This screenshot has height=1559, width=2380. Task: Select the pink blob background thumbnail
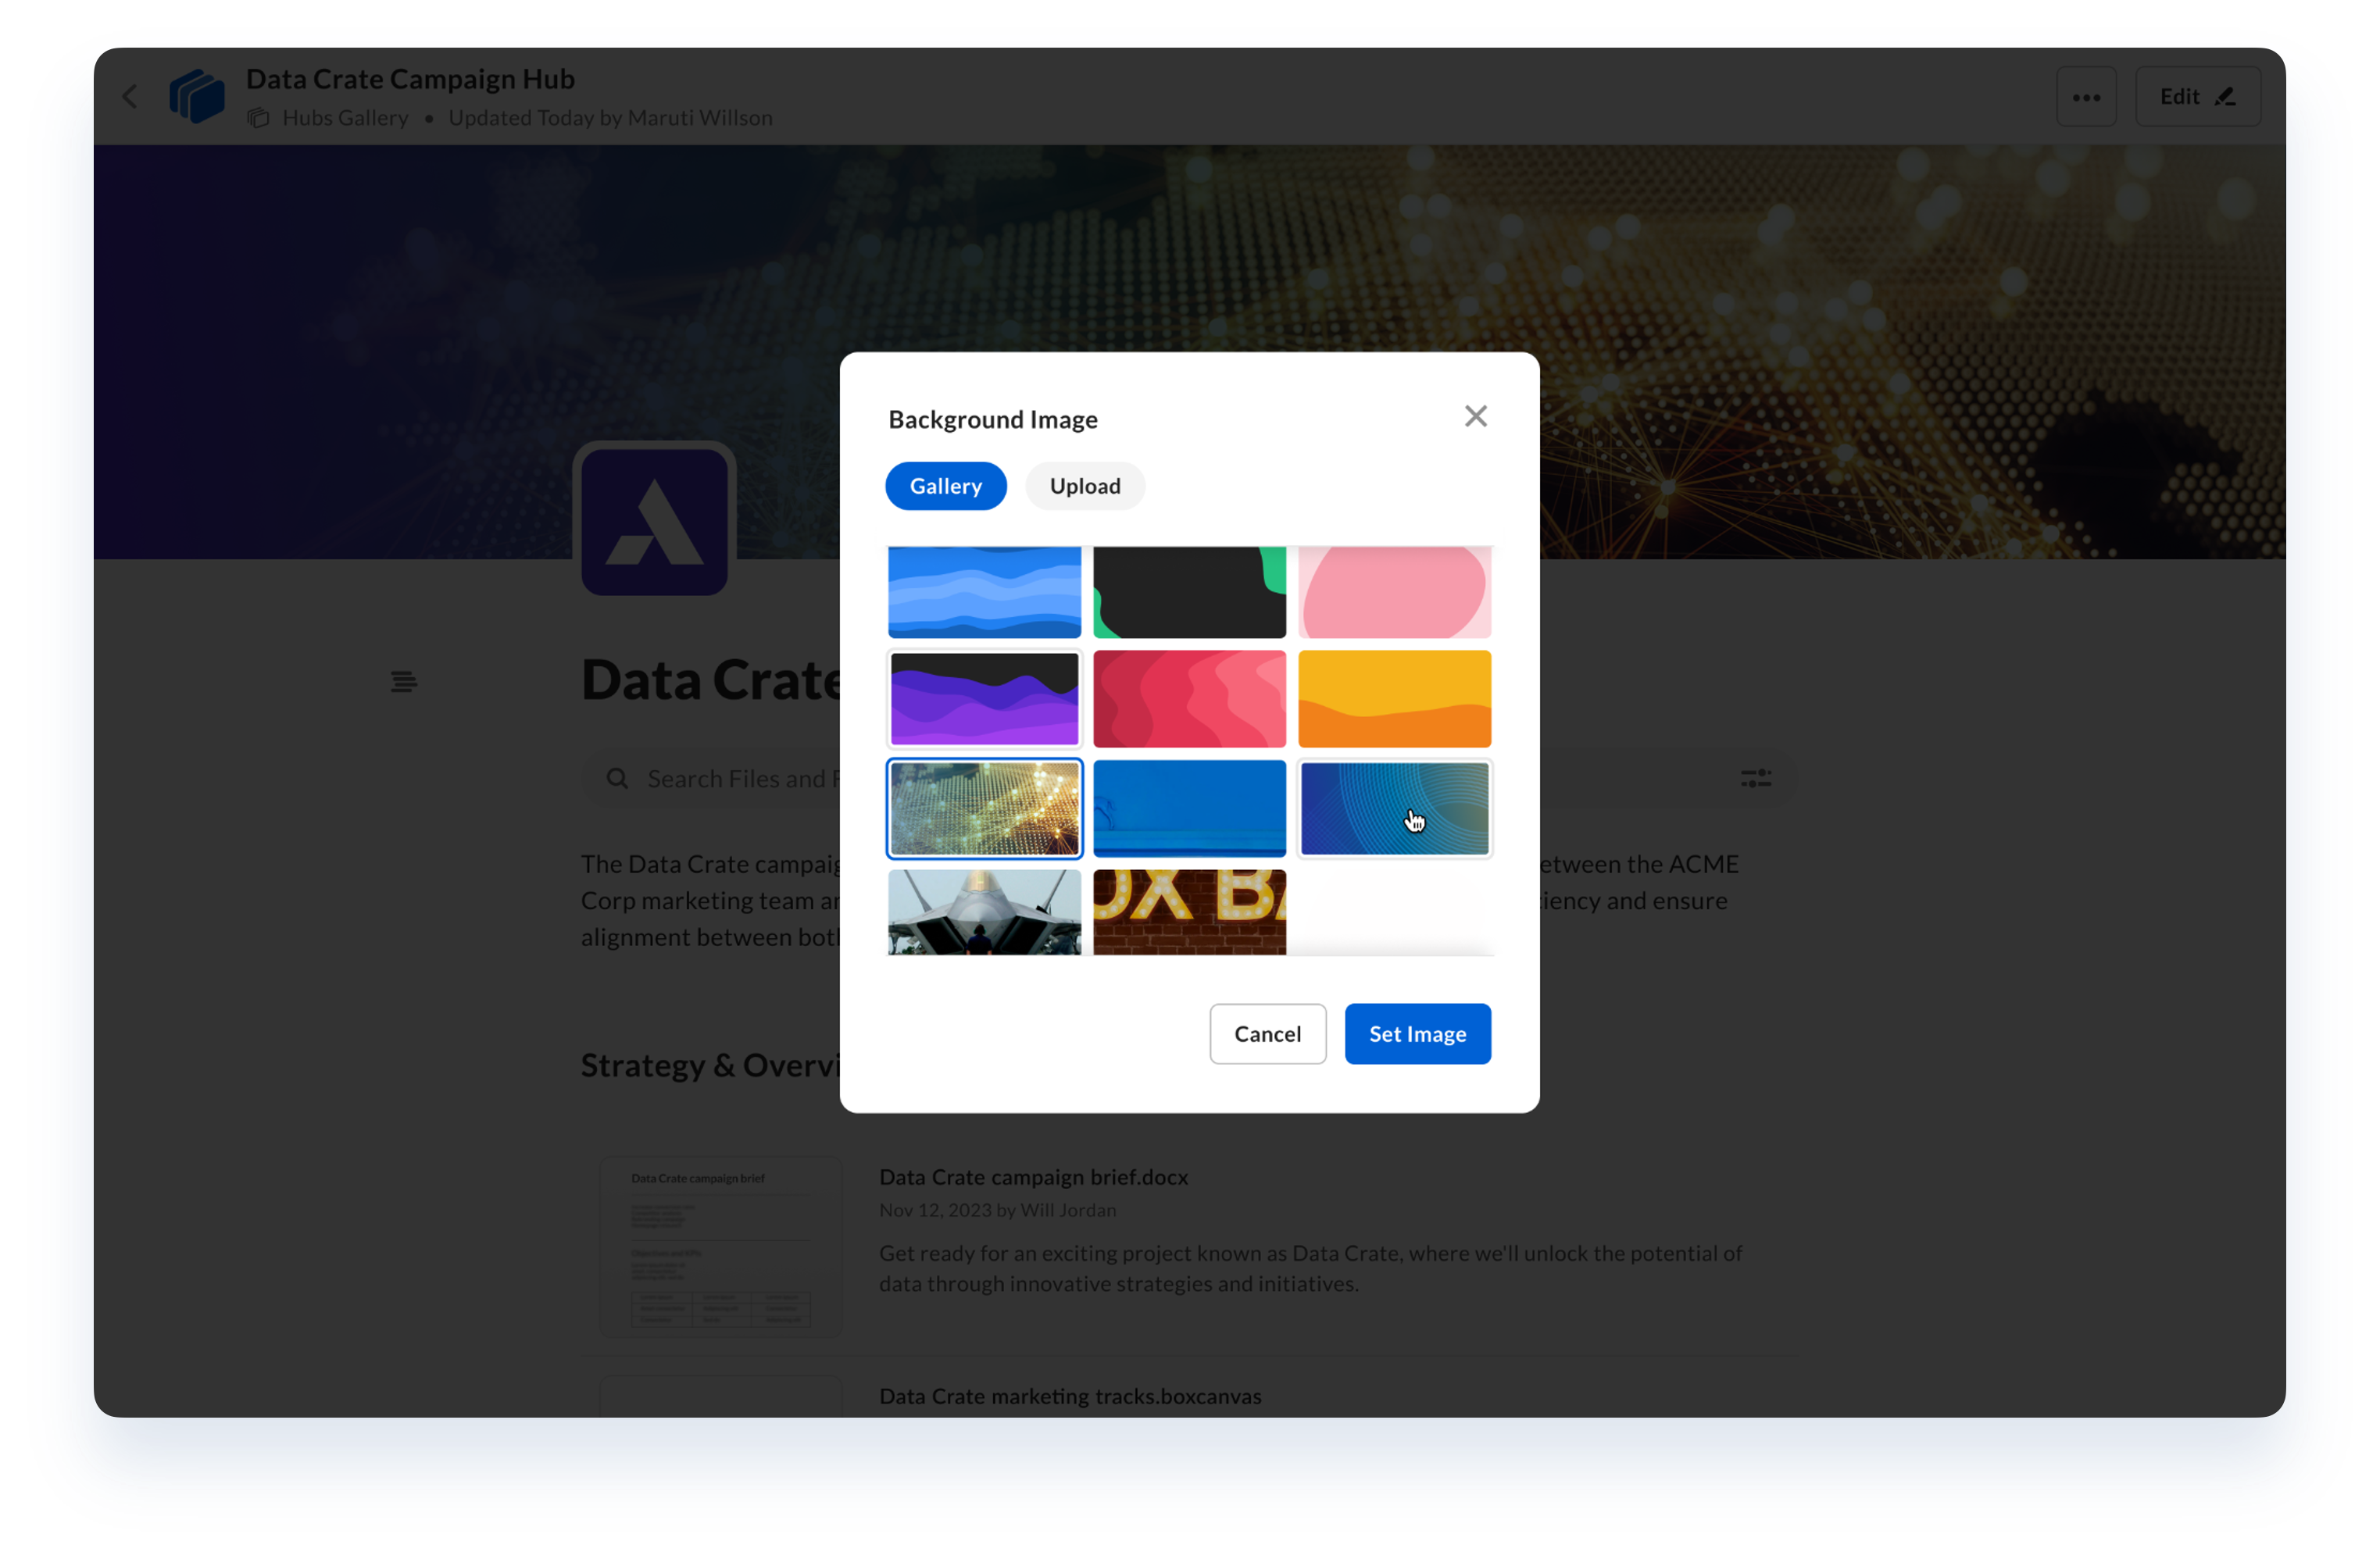(1394, 591)
